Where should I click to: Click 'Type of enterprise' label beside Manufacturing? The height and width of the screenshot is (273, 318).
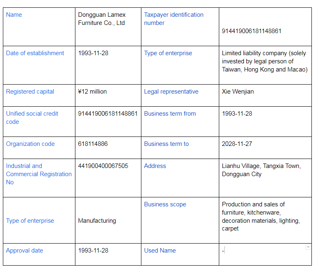(x=30, y=221)
